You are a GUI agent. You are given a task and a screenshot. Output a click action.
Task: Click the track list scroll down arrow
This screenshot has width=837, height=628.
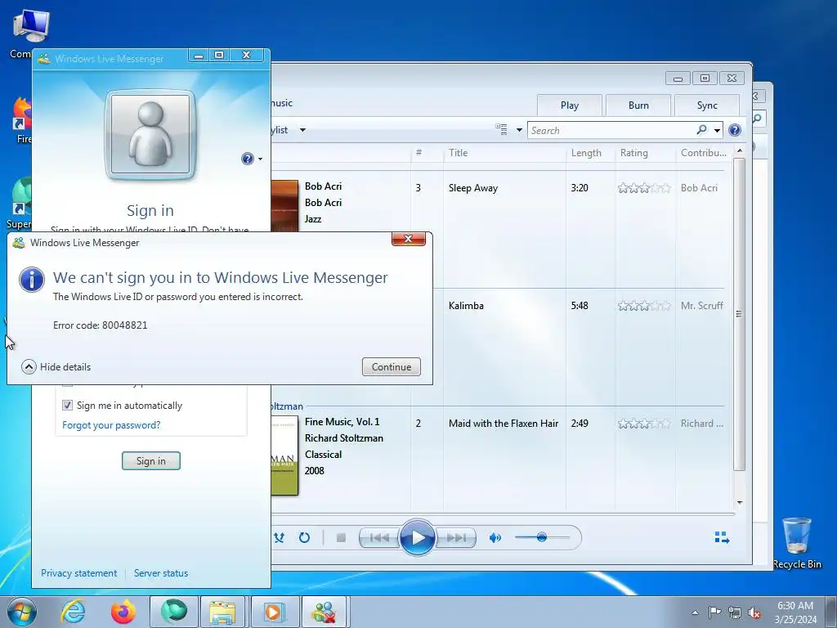[739, 503]
